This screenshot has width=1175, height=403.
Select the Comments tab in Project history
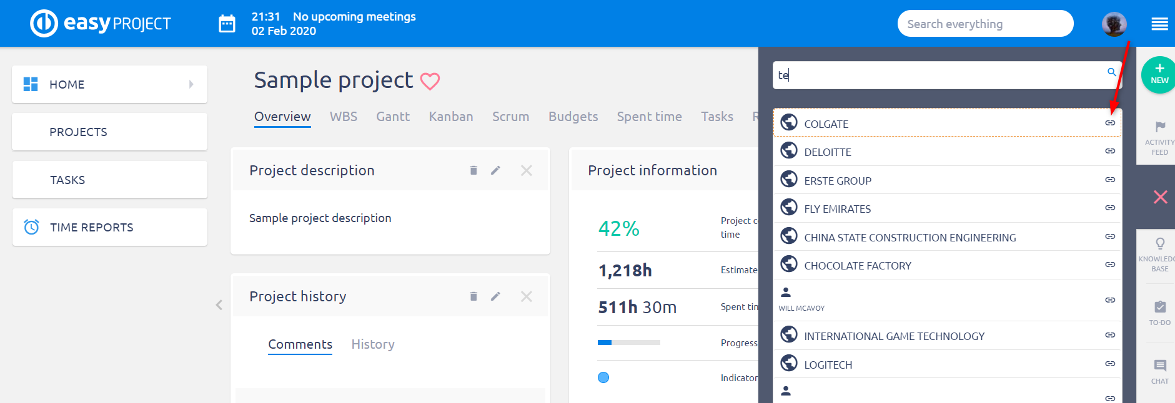pyautogui.click(x=300, y=344)
